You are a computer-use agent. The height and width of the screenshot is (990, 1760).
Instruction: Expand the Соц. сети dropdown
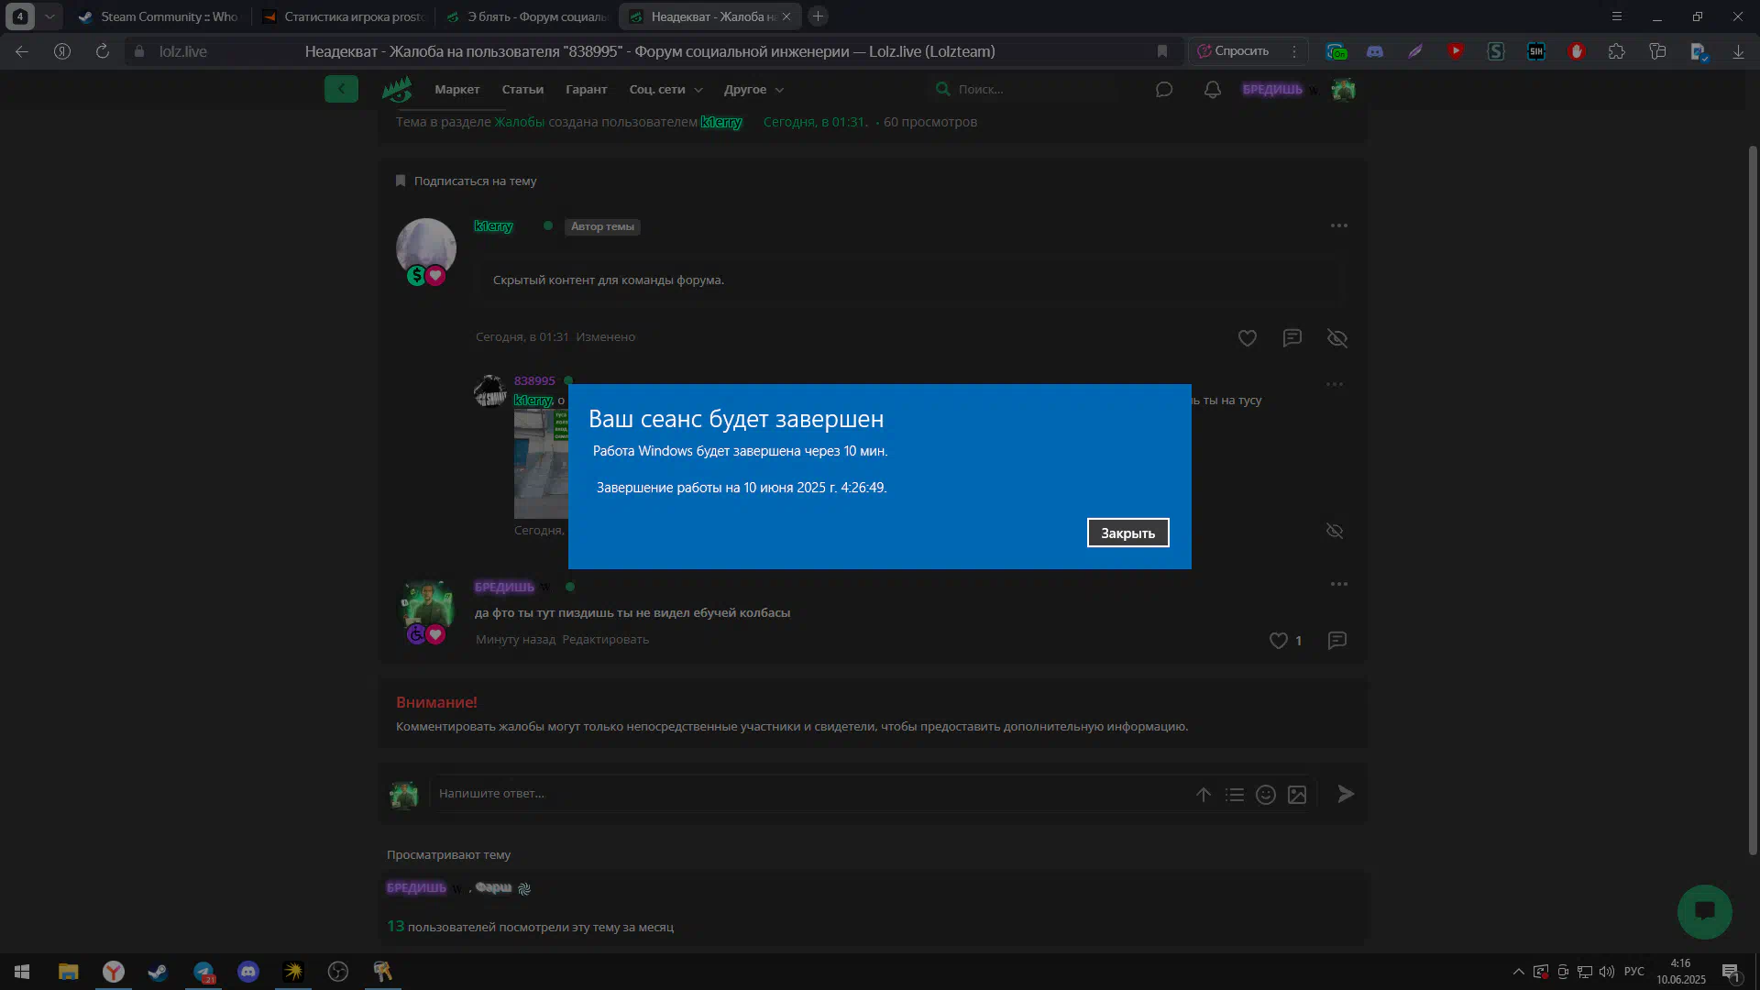(x=665, y=89)
